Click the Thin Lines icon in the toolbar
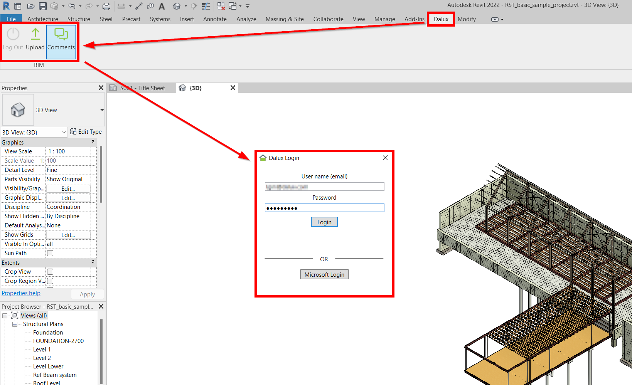 point(206,6)
